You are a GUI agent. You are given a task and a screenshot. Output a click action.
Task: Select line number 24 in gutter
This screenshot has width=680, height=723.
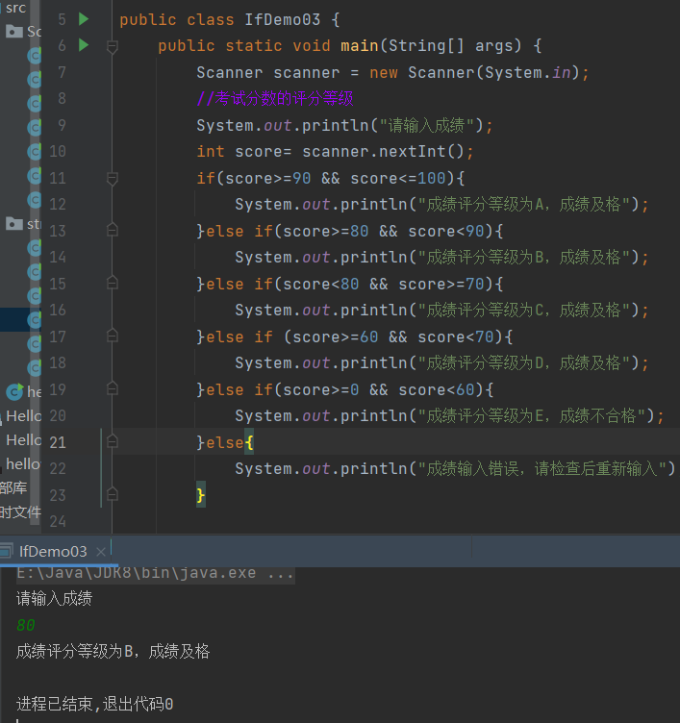click(x=58, y=521)
